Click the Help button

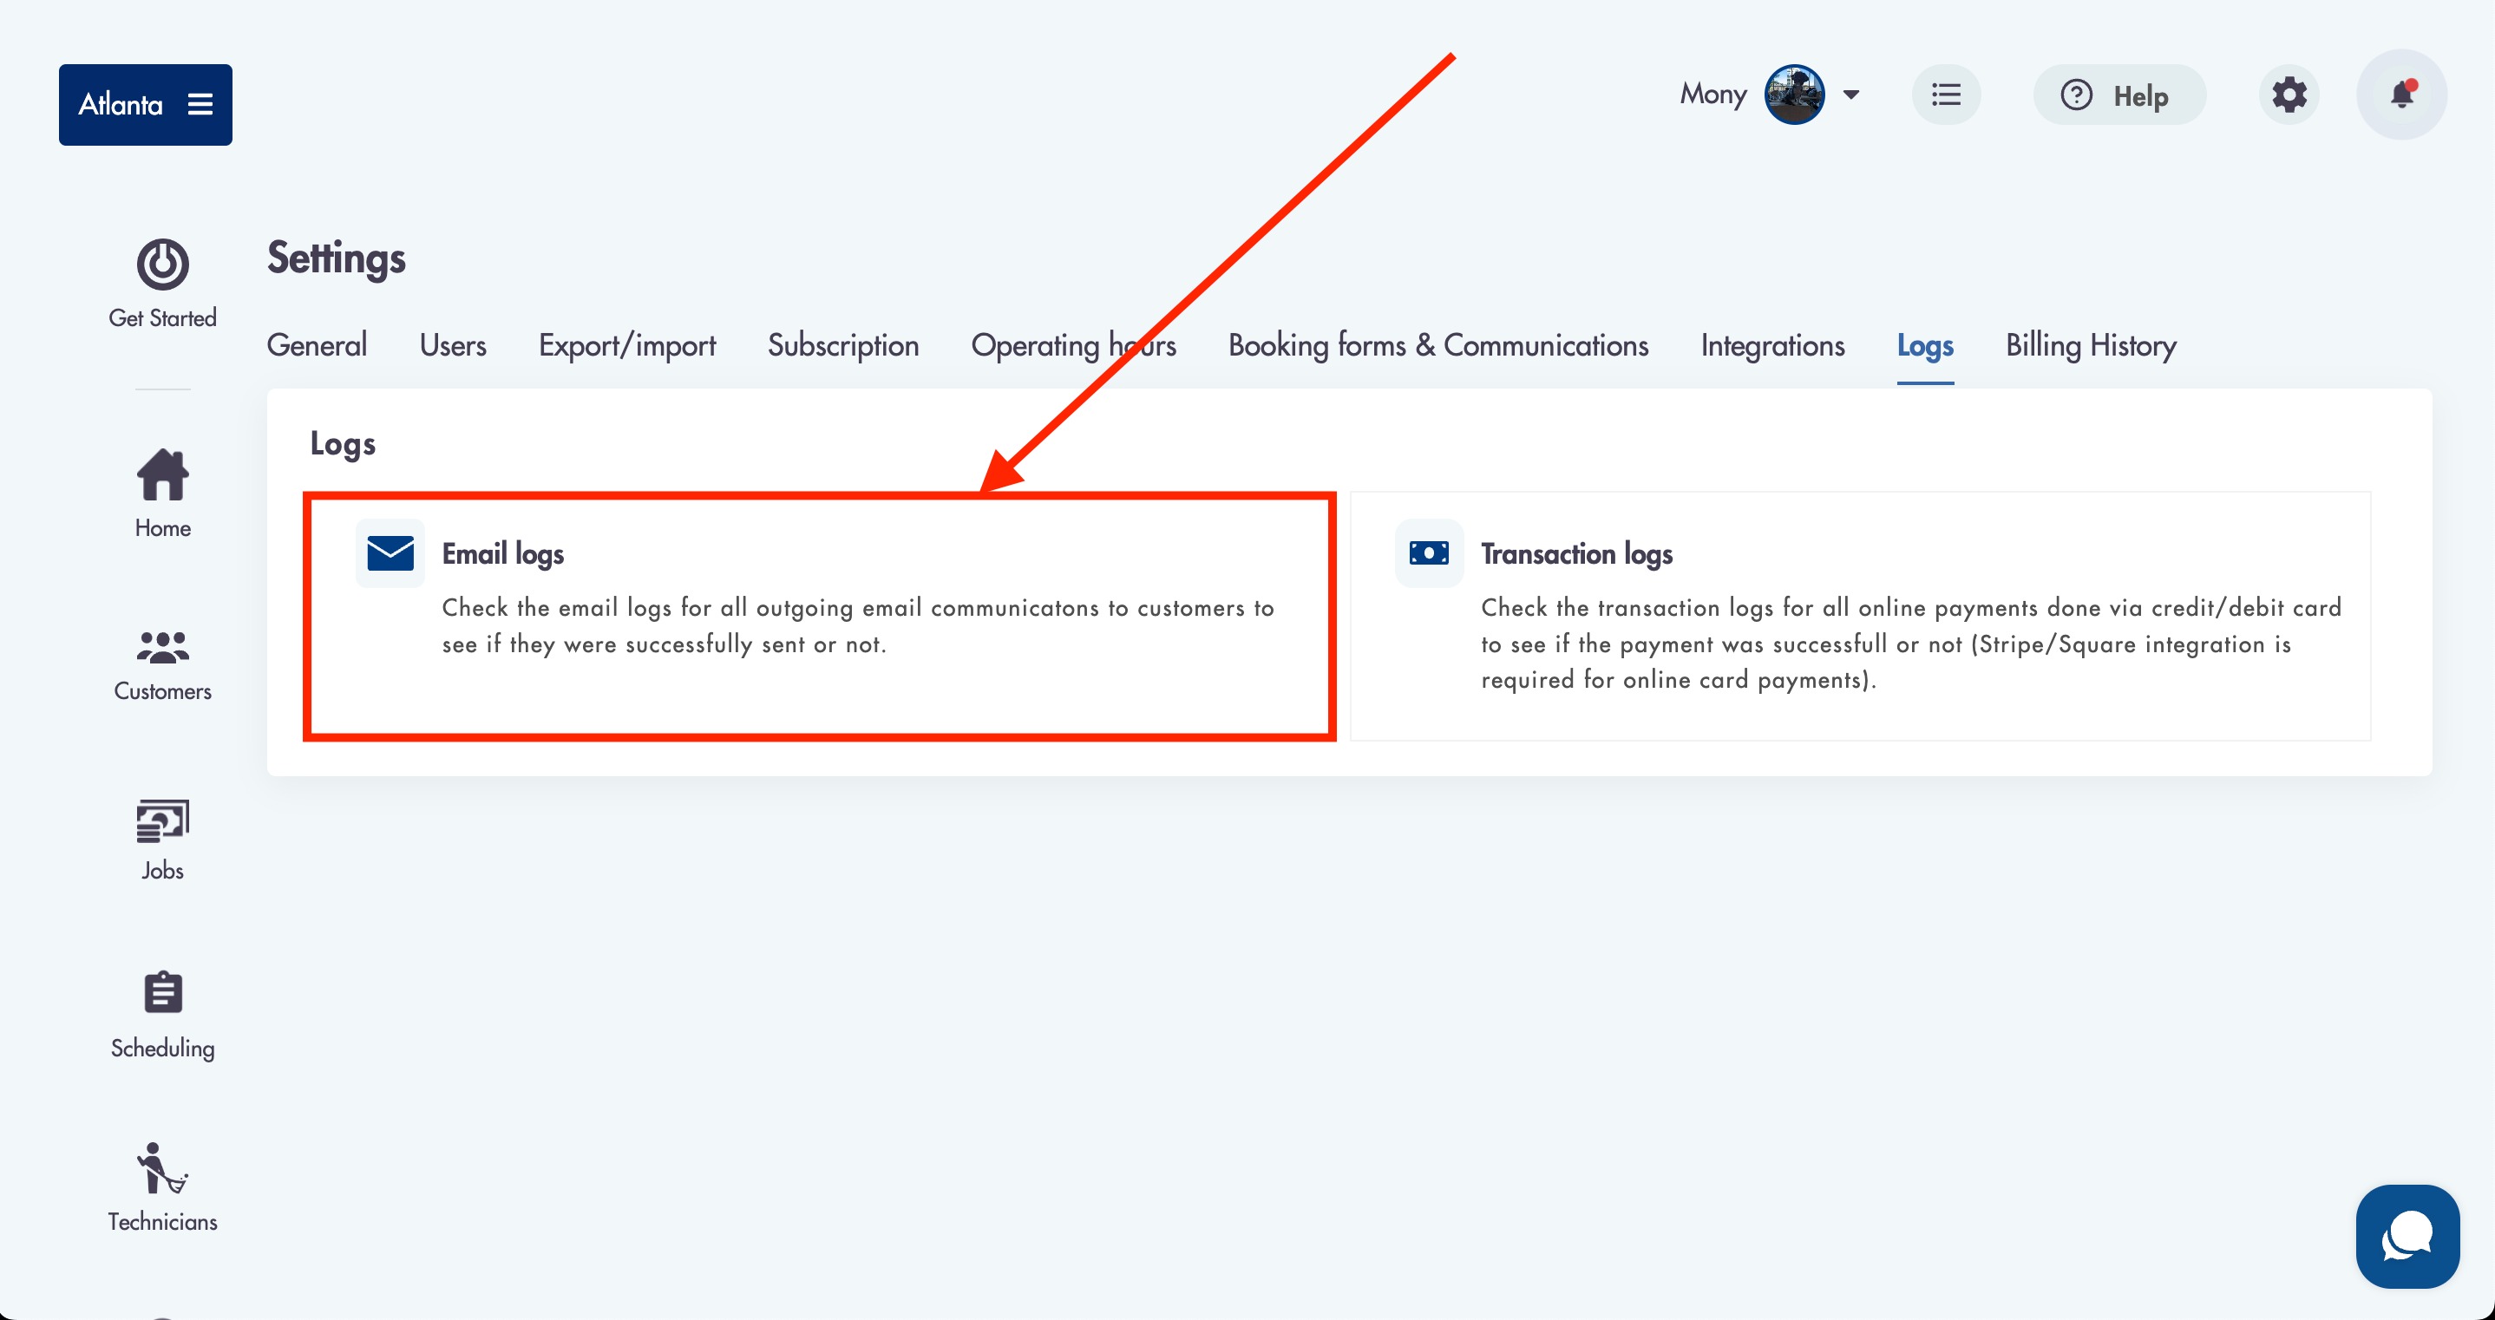coord(2119,95)
